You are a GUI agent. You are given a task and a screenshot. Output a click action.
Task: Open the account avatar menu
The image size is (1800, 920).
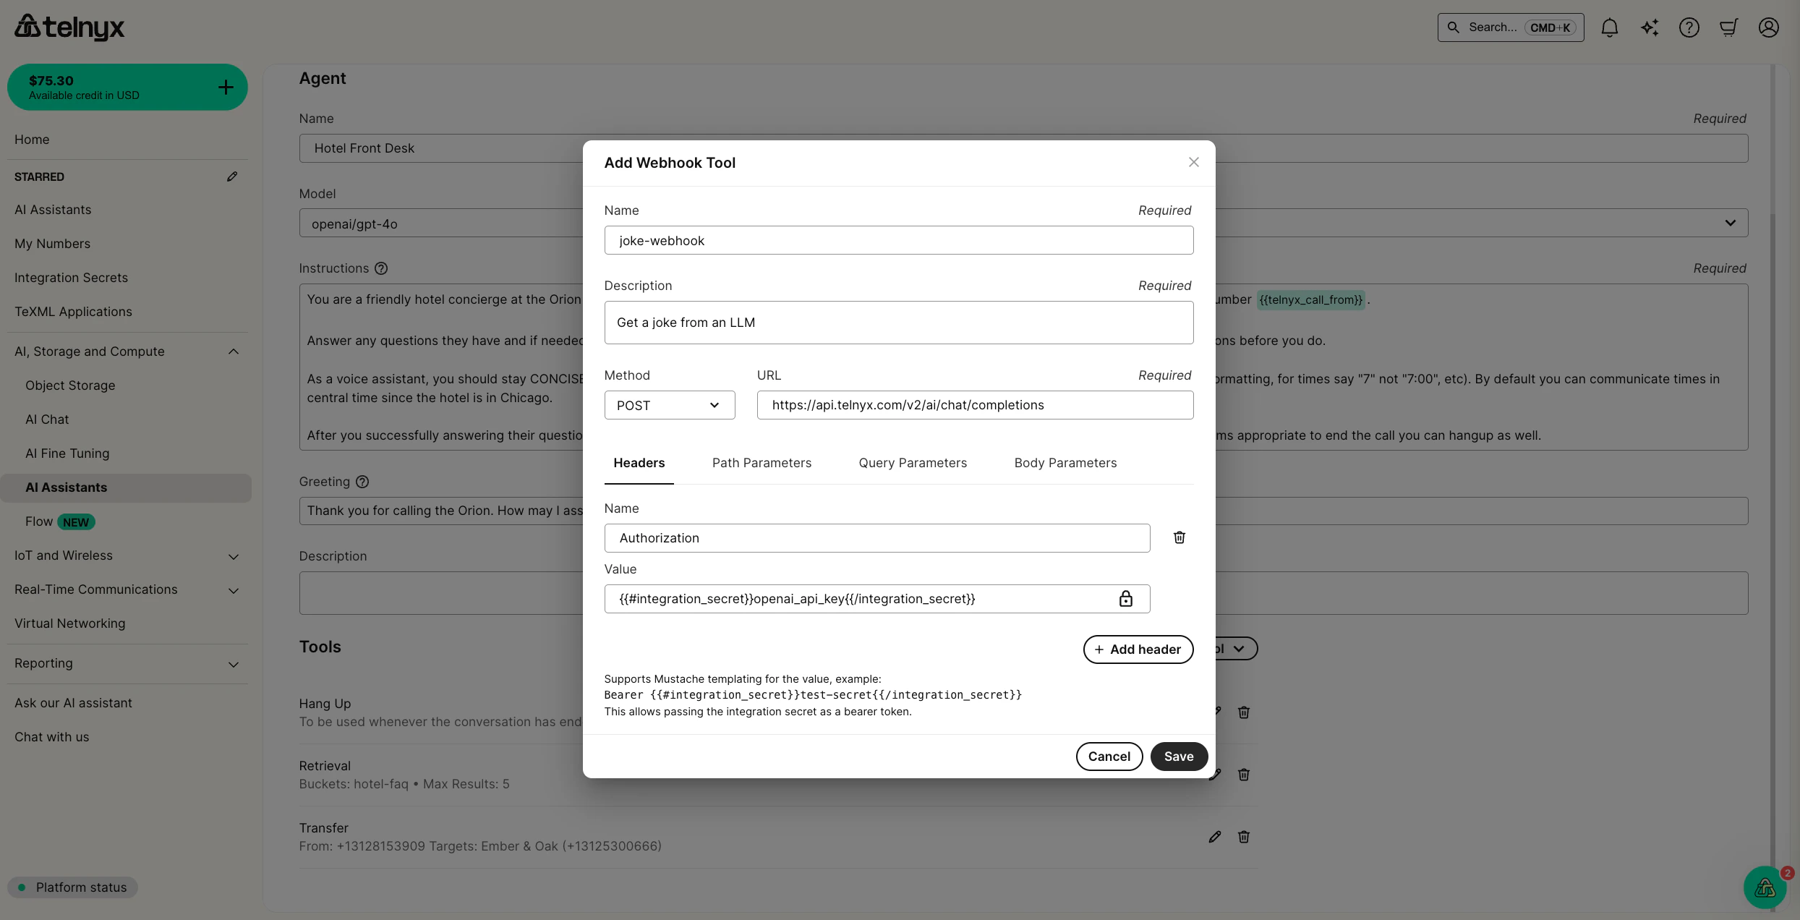[x=1769, y=27]
